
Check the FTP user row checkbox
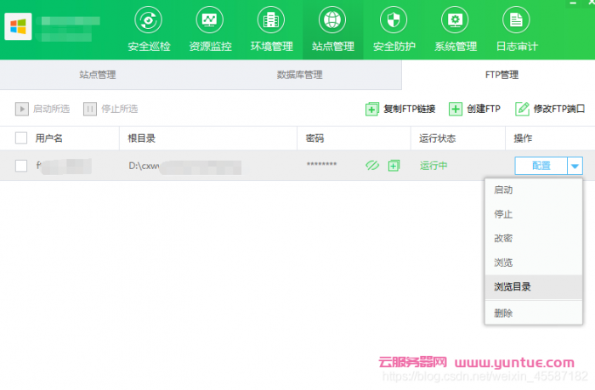[21, 166]
